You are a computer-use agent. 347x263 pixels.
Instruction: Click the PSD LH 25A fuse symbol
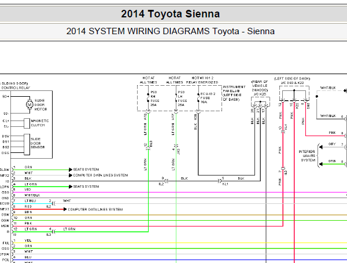[176, 97]
